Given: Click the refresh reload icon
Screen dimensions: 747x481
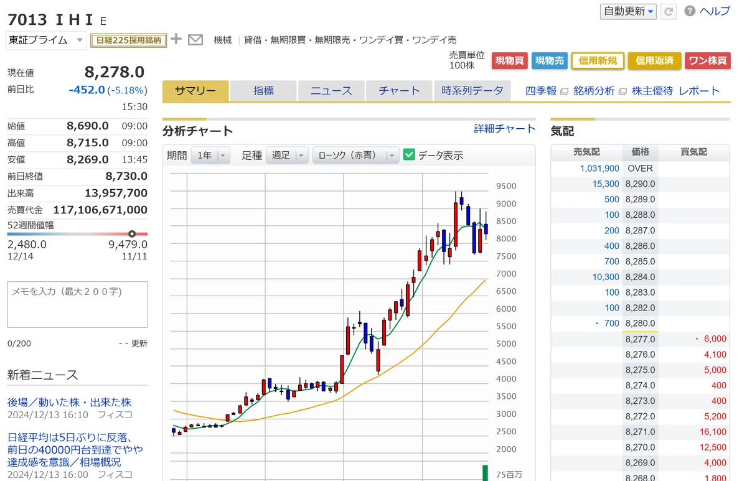Looking at the screenshot, I should click(x=669, y=11).
